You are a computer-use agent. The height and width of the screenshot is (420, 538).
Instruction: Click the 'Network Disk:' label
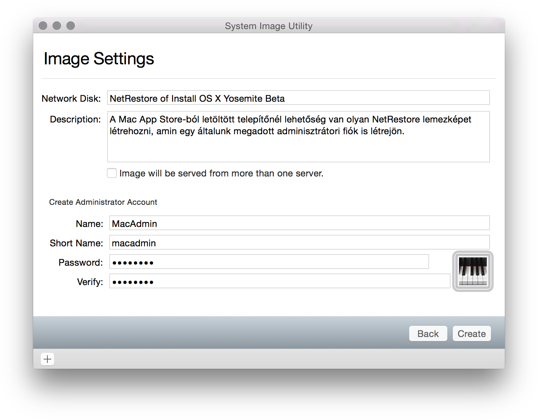pos(71,99)
